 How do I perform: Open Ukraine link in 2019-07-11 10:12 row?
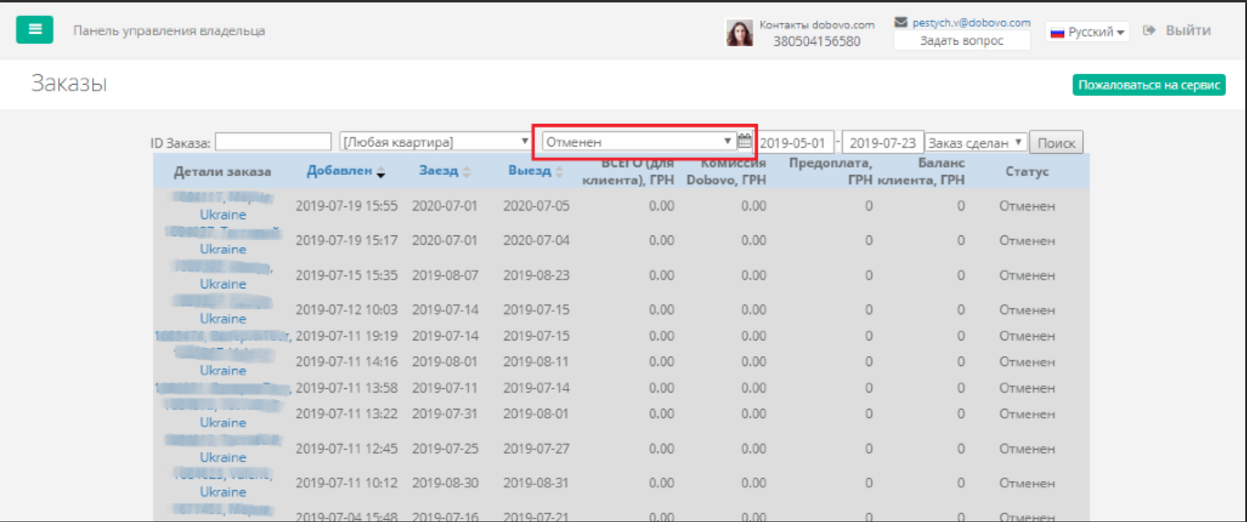(223, 492)
